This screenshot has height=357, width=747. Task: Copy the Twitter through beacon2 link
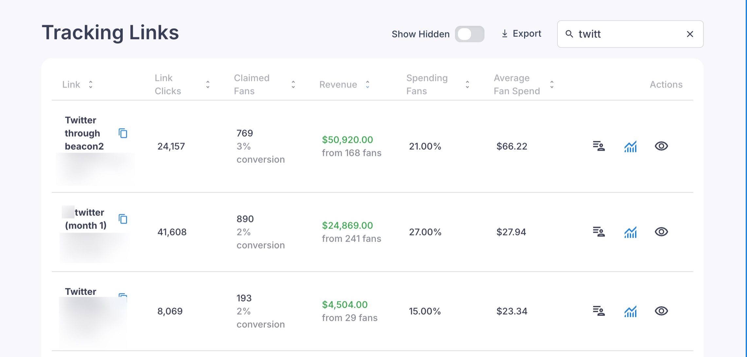123,133
